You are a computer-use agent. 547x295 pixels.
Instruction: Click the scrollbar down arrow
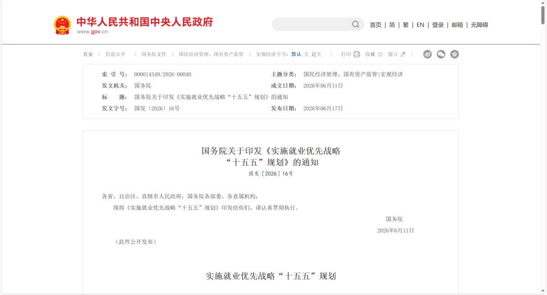[543, 290]
